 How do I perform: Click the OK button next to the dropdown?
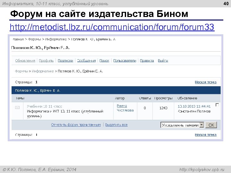pos(211,125)
